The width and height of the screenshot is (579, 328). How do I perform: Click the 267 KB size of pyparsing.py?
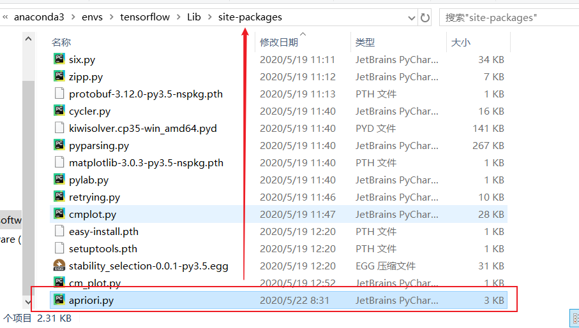(488, 146)
